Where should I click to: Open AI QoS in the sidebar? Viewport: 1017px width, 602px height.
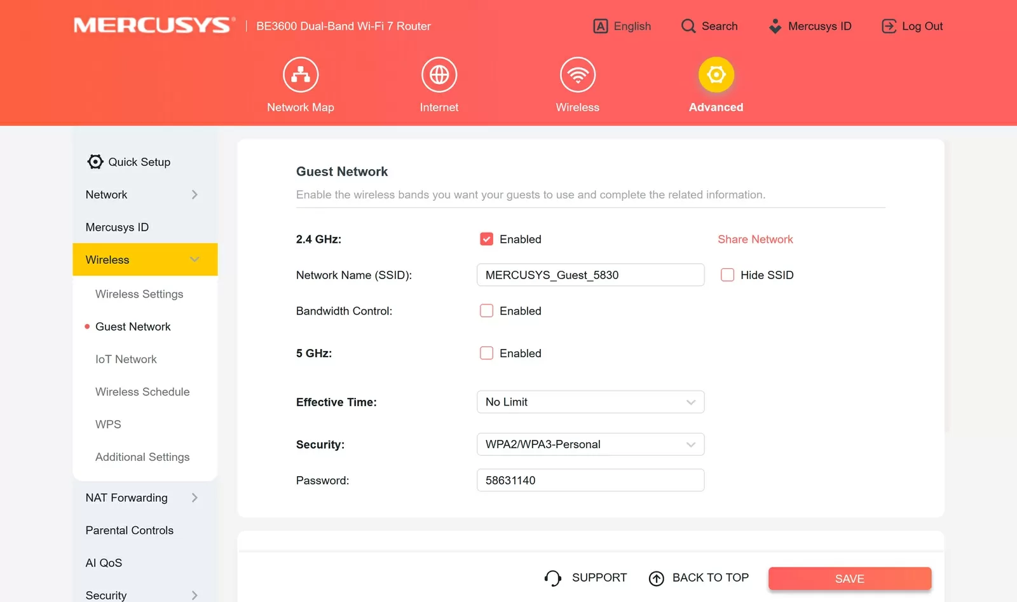[x=104, y=563]
